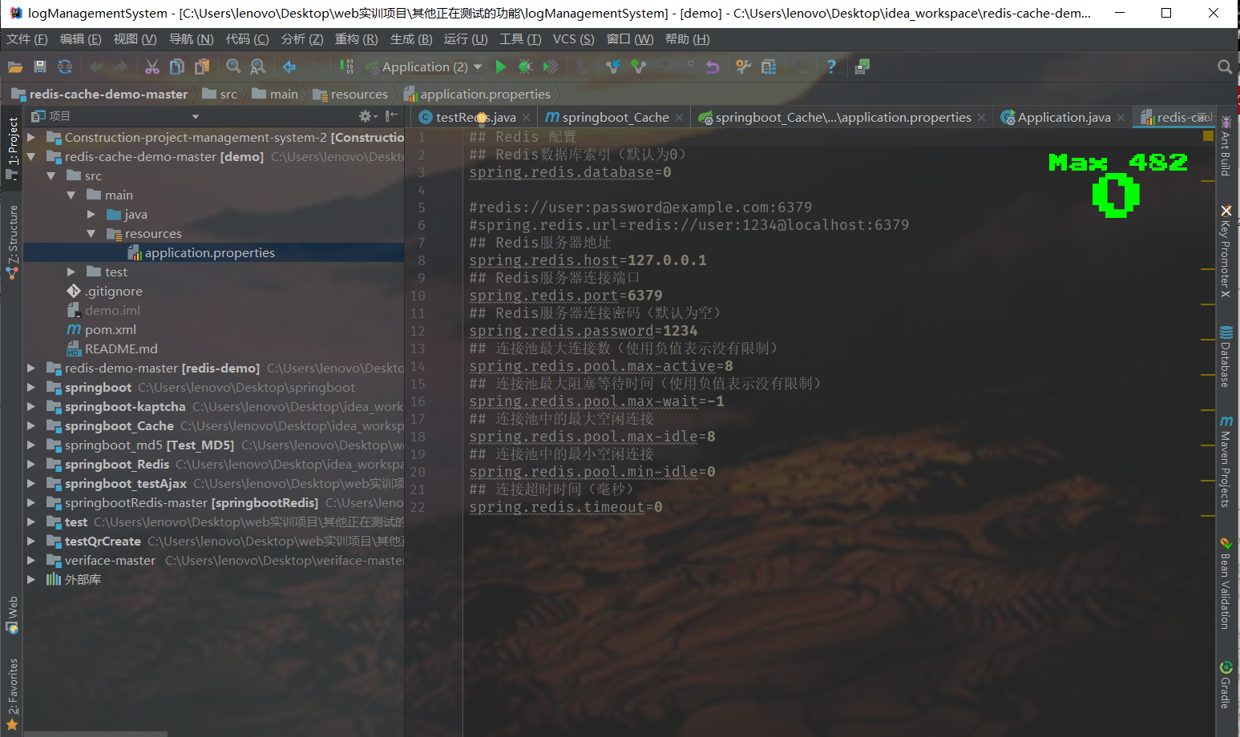Toggle the 2: Favorites tool window
The image size is (1240, 737).
pos(13,694)
